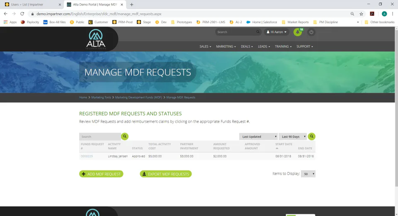The width and height of the screenshot is (398, 216).
Task: Open the Chrome three-dot menu
Action: pos(393,14)
